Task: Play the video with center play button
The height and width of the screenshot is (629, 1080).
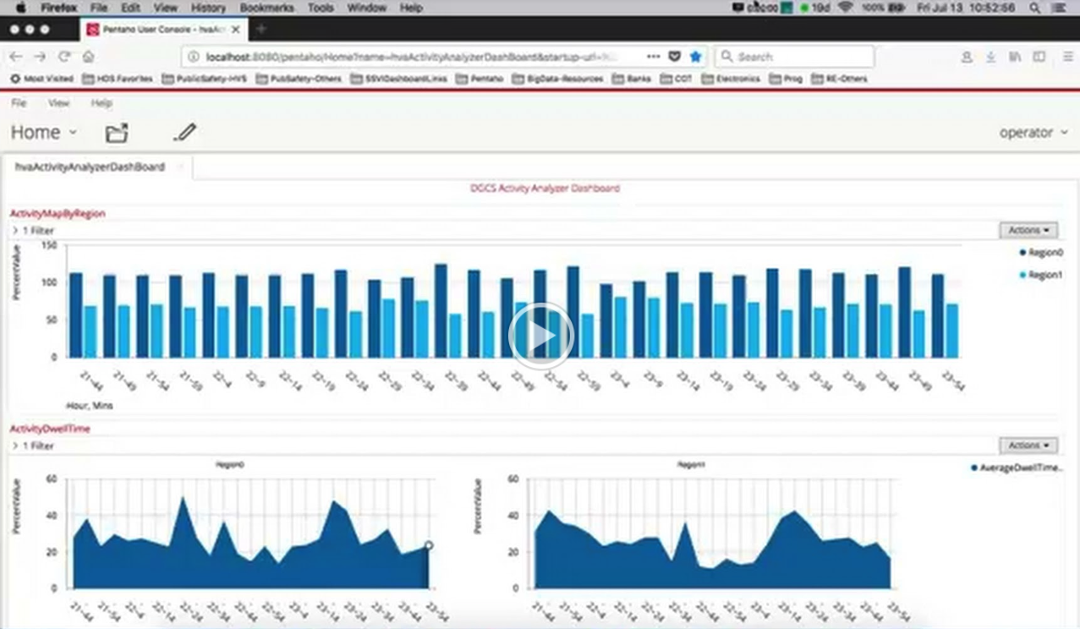Action: 540,336
